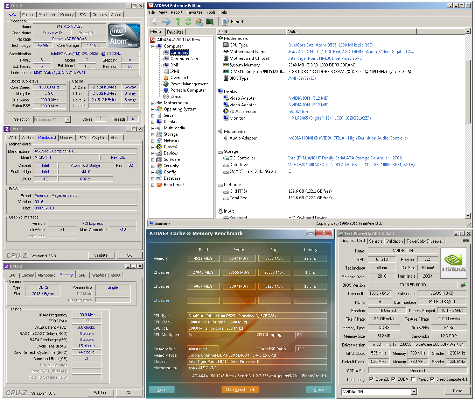Click the DirectX tree node icon
Image resolution: width=475 pixels, height=401 pixels.
coord(159,147)
